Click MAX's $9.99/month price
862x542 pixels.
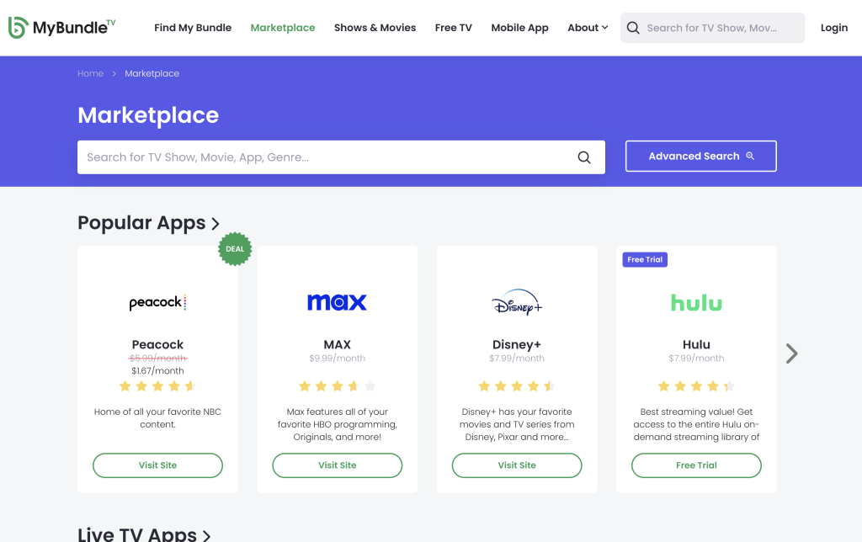tap(337, 359)
